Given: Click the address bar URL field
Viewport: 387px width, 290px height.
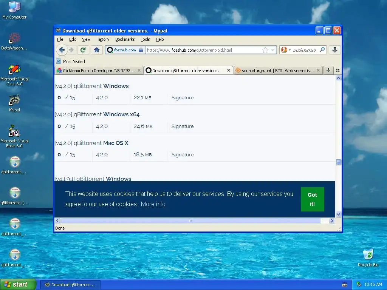Looking at the screenshot, I should 204,50.
